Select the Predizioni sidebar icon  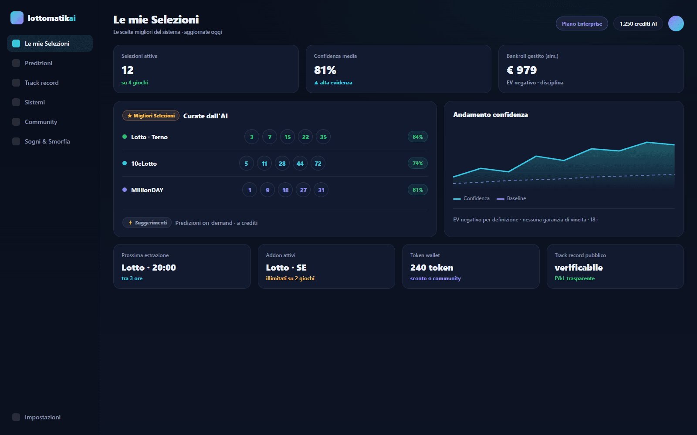coord(16,63)
